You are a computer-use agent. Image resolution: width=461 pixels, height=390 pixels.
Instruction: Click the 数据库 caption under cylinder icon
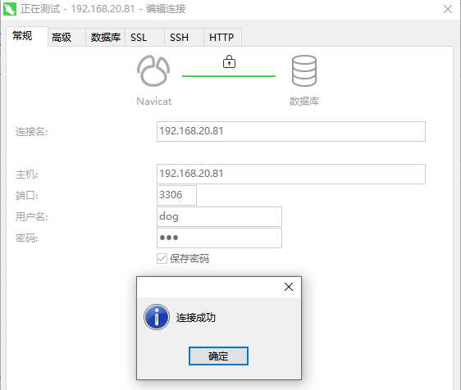pos(304,102)
